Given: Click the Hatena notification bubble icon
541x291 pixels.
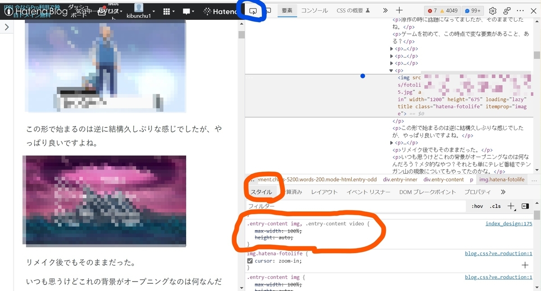Looking at the screenshot, I should pos(187,11).
